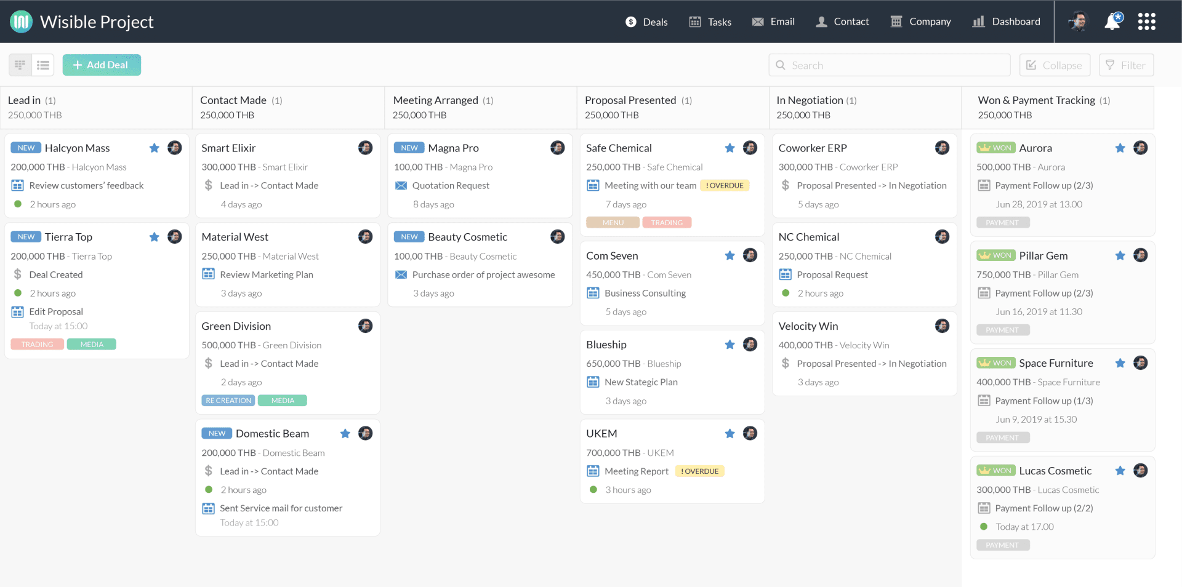Switch to the Company section
Viewport: 1182px width, 587px height.
click(x=920, y=21)
